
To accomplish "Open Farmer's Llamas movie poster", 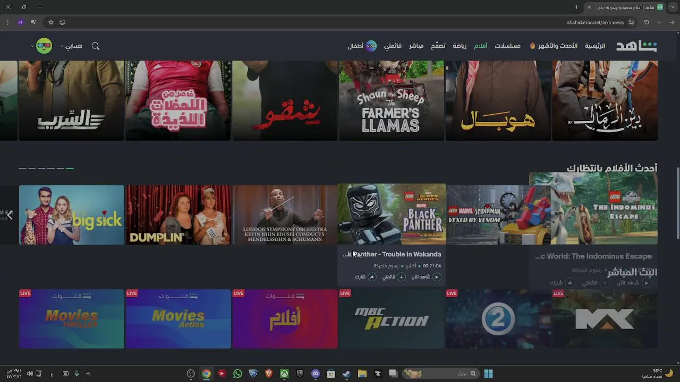I will tap(392, 100).
